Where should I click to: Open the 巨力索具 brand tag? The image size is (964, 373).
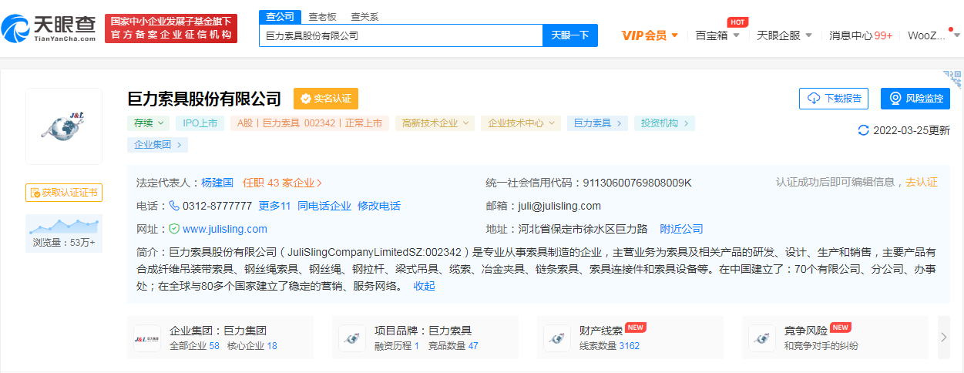tap(597, 123)
